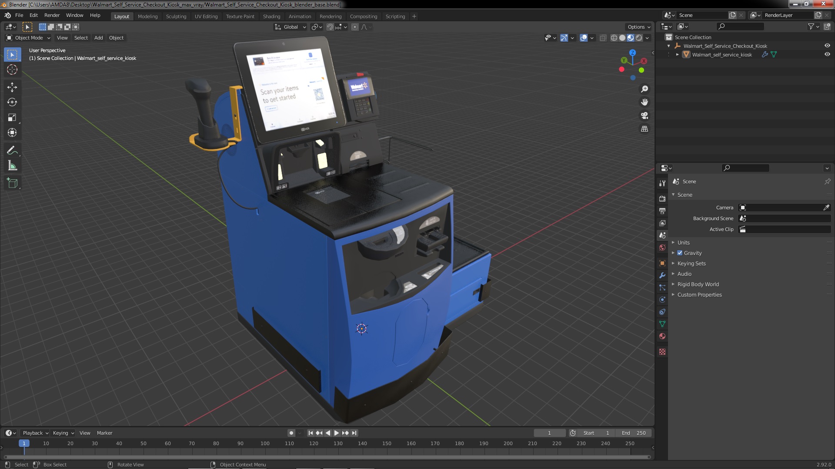The width and height of the screenshot is (835, 469).
Task: Toggle viewport overlays
Action: pos(584,38)
